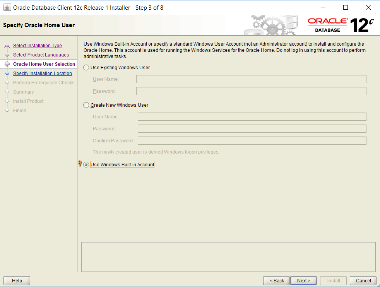Click the Summary step label
The image size is (380, 287).
(23, 92)
